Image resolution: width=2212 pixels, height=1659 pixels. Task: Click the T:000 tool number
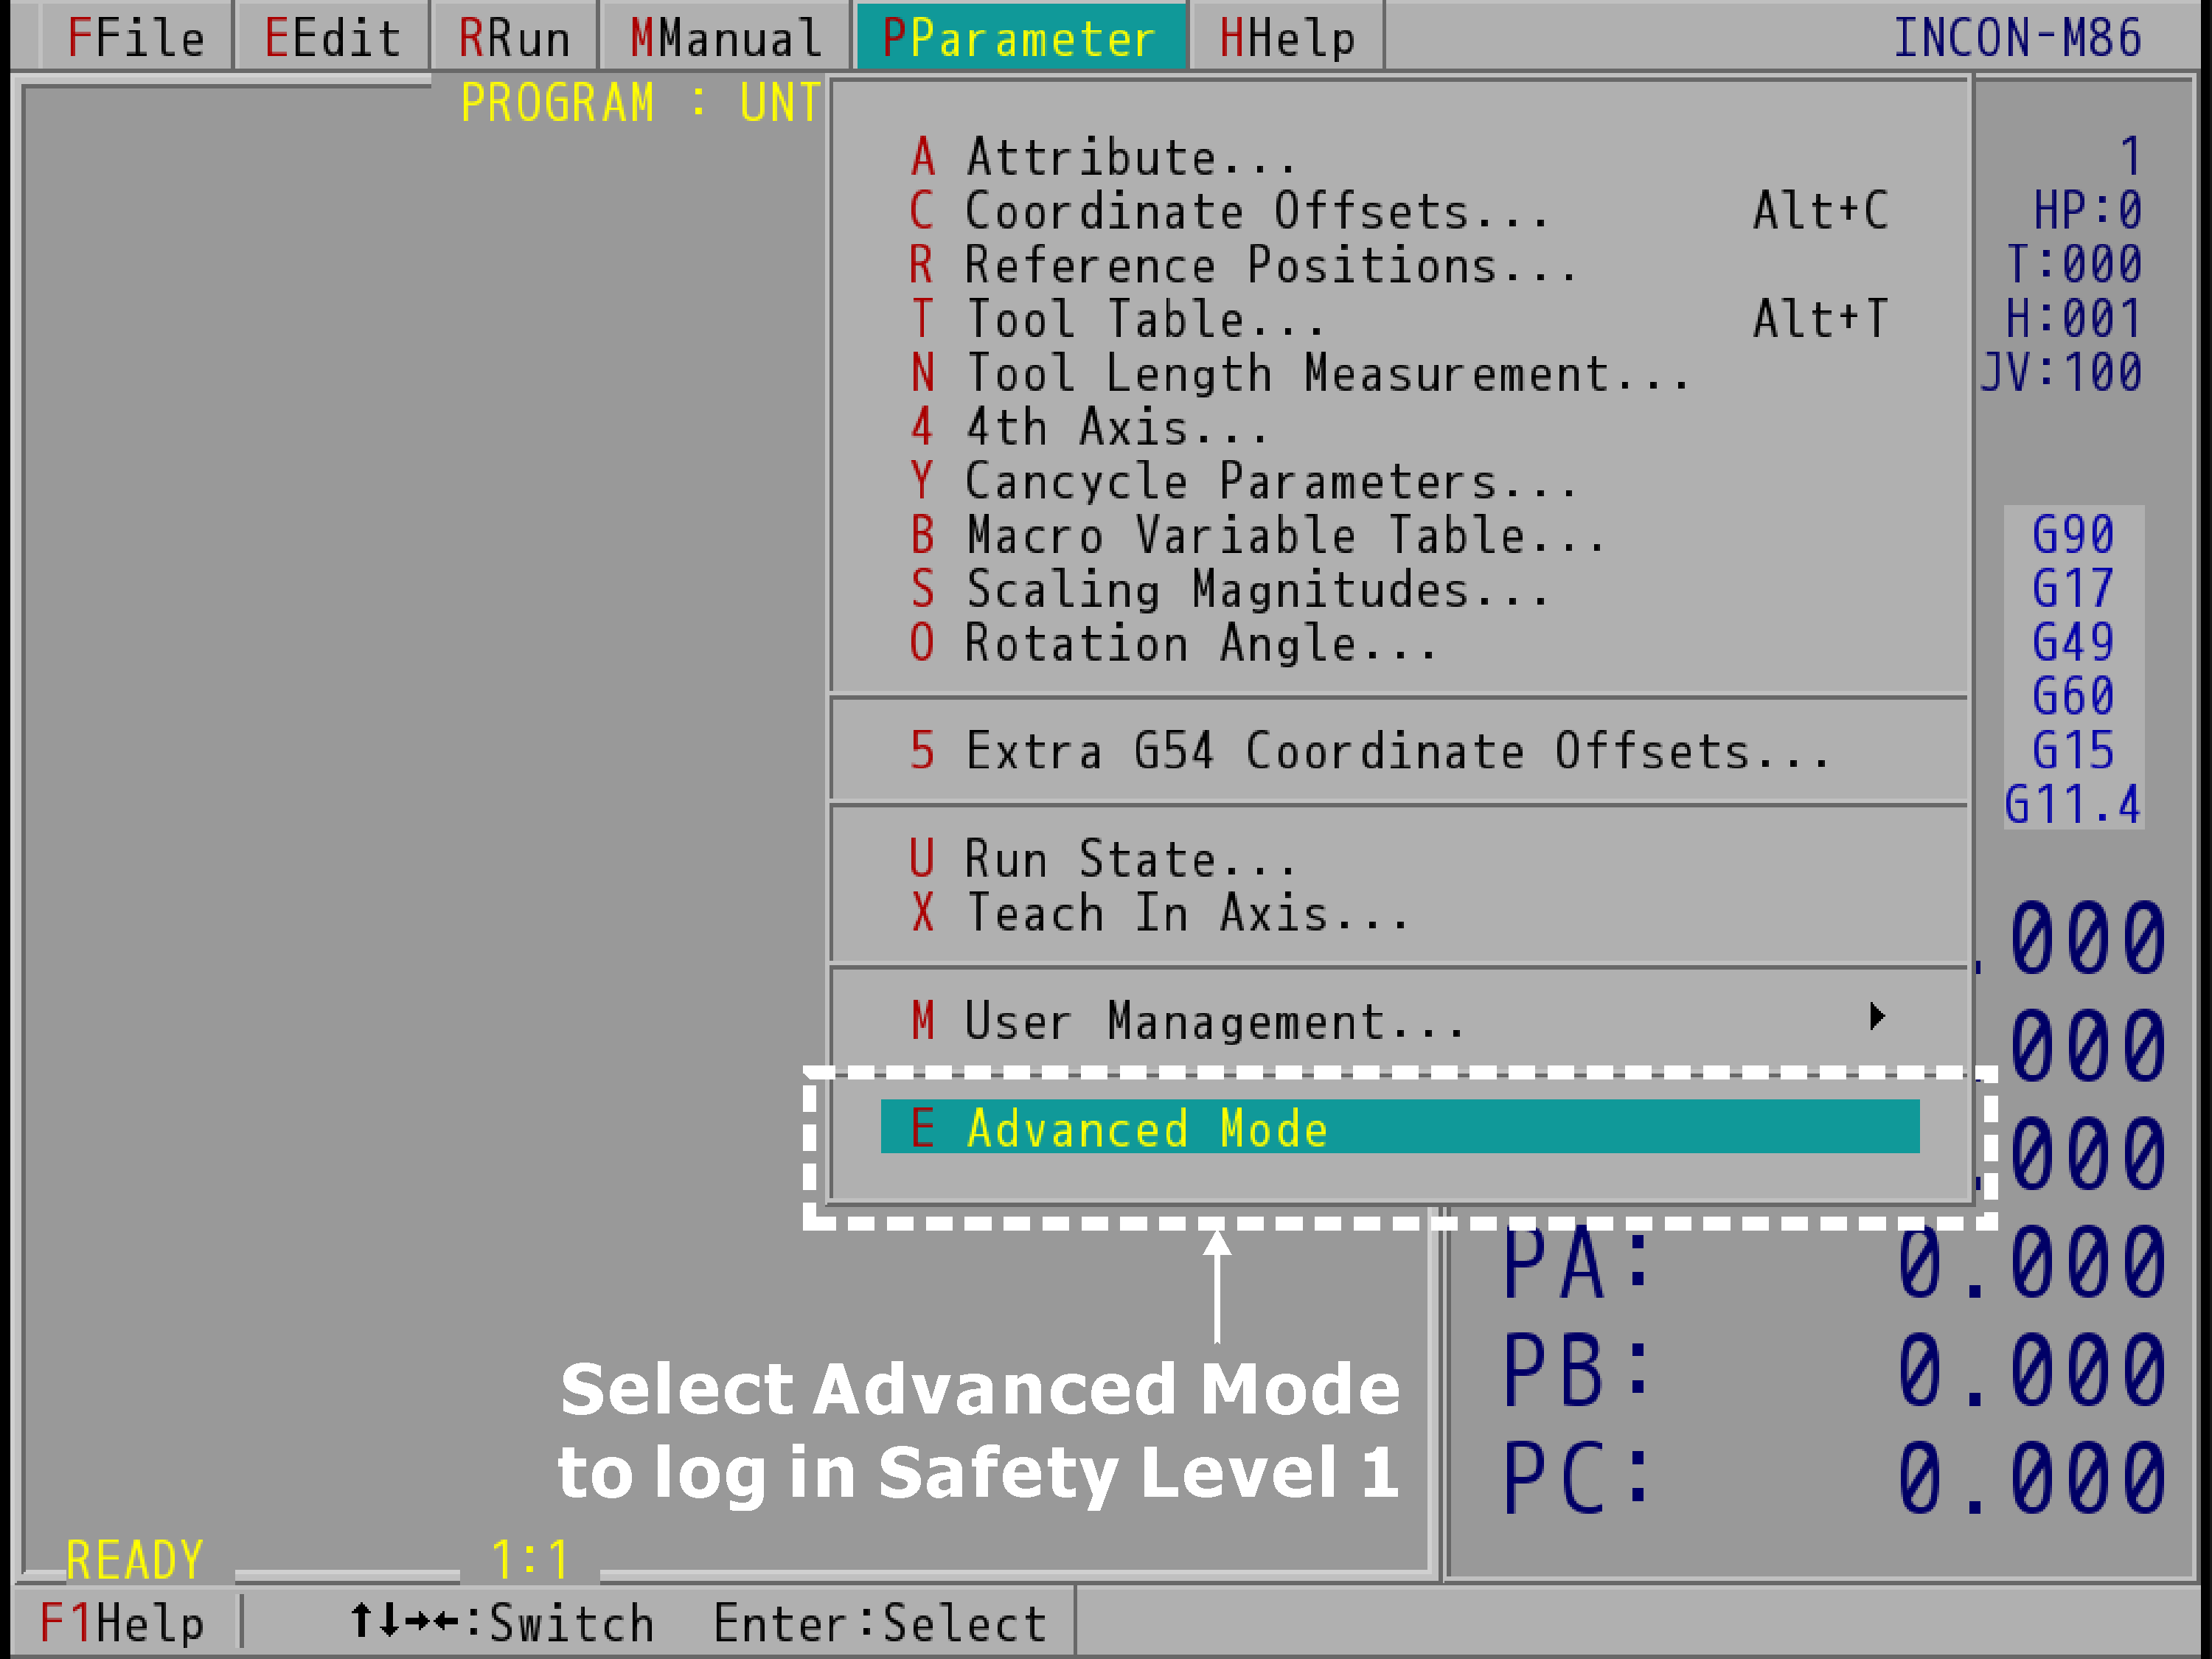coord(2074,265)
